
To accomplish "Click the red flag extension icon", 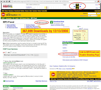I will click(98, 1).
